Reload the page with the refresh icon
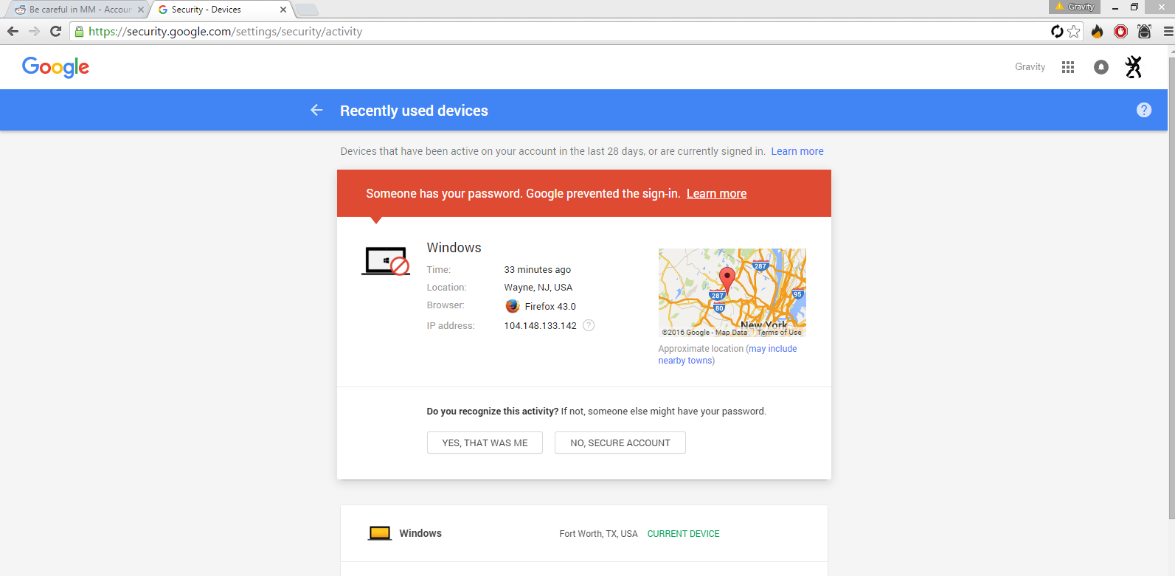Screen dimensions: 1175x576 55,31
